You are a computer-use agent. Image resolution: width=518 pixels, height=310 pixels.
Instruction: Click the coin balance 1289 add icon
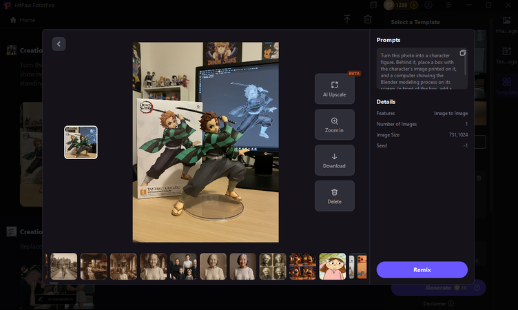click(x=413, y=5)
